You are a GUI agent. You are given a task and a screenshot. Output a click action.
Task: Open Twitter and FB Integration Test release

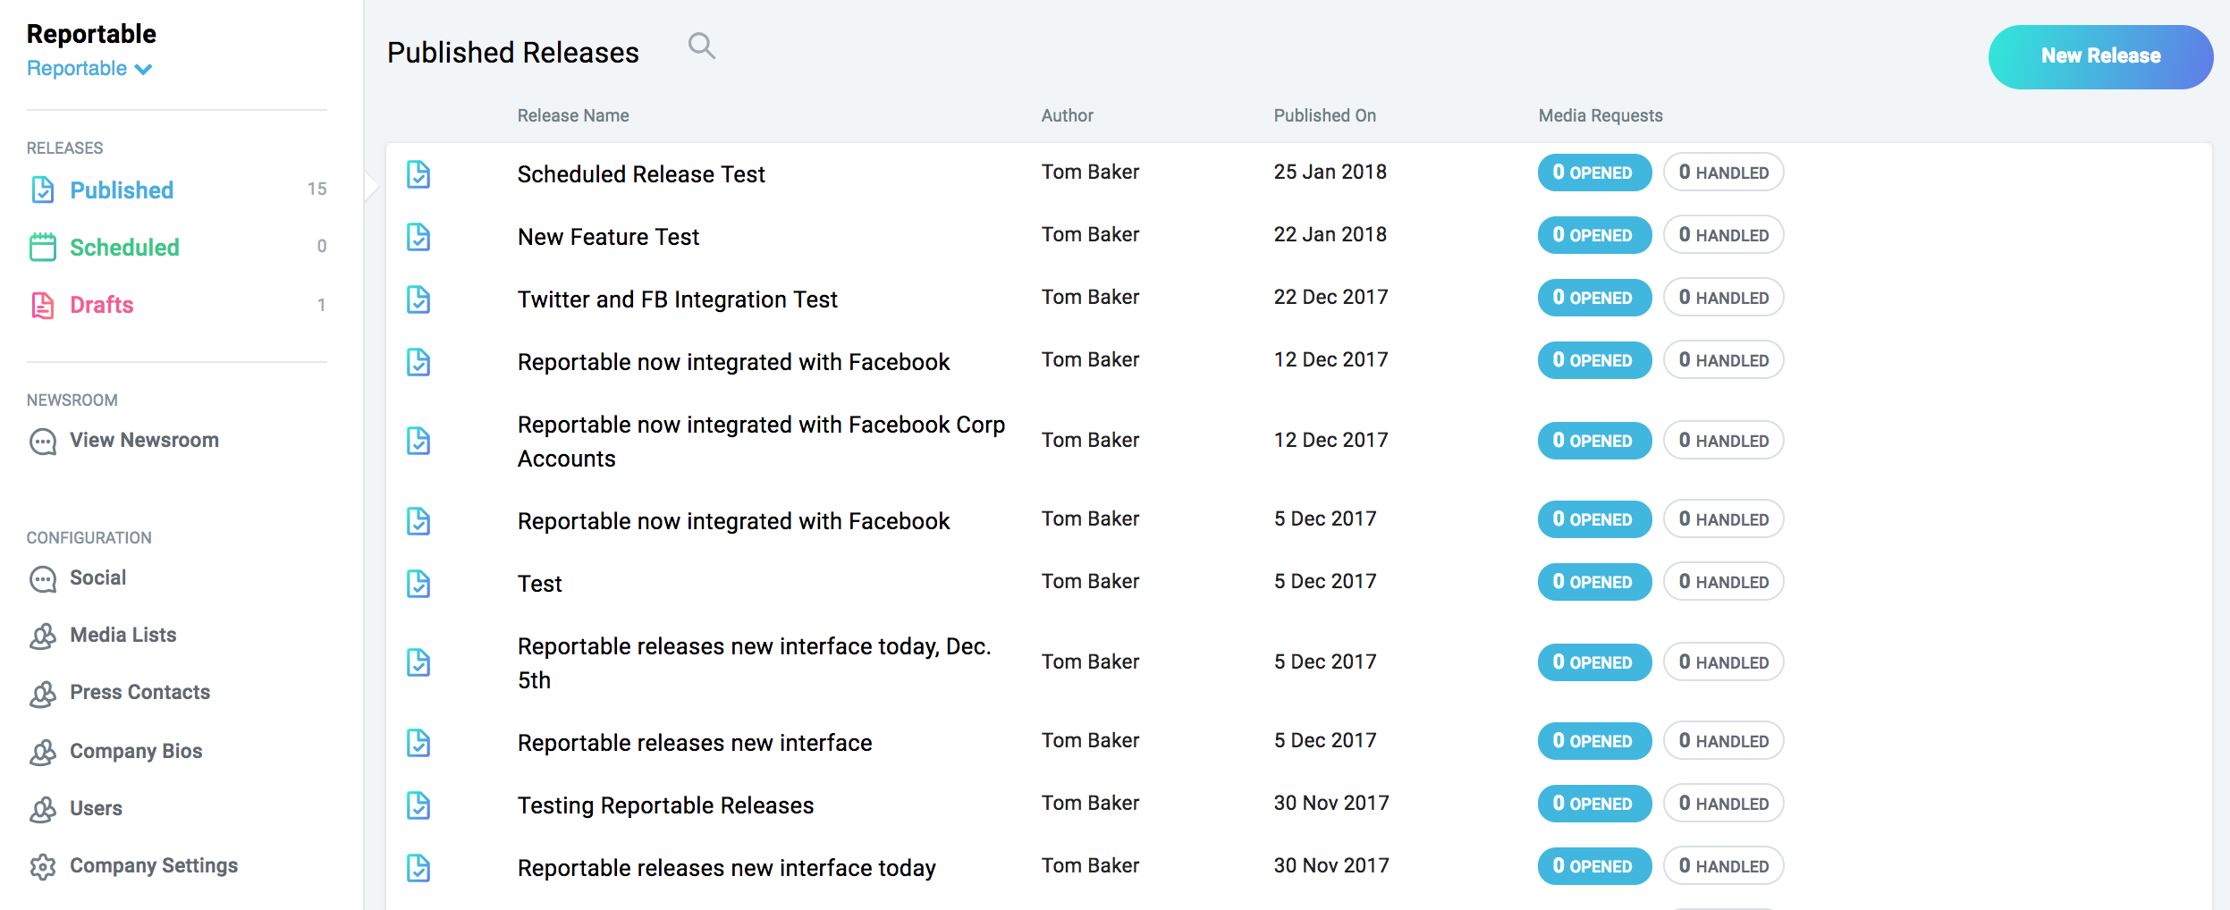(677, 299)
